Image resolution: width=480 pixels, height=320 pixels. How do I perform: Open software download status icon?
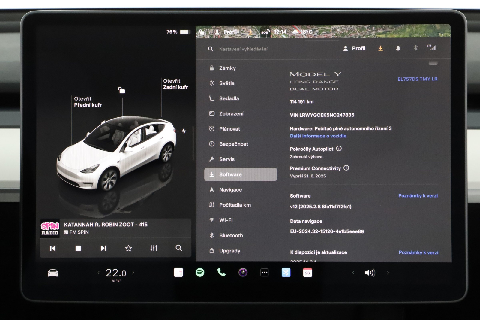click(x=381, y=48)
